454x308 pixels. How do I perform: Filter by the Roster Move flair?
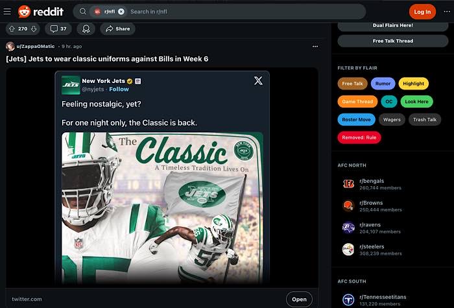coord(356,119)
